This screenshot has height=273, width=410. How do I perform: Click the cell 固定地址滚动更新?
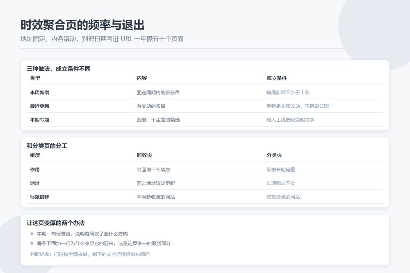point(155,183)
